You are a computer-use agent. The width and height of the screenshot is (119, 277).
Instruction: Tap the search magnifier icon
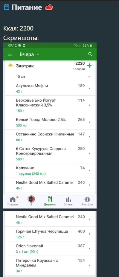90,54
